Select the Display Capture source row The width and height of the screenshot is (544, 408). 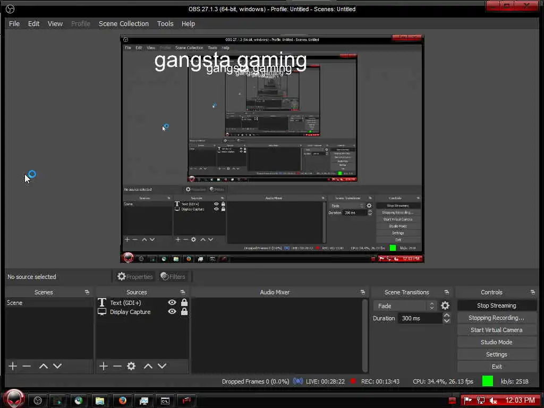coord(142,311)
